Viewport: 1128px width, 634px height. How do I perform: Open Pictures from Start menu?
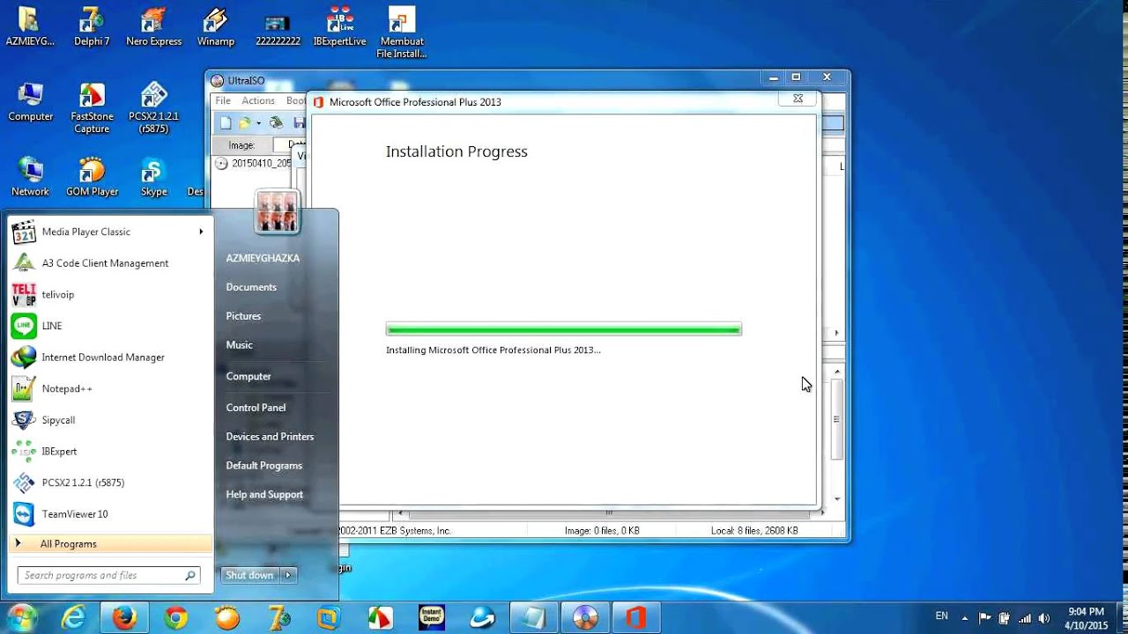pyautogui.click(x=243, y=316)
